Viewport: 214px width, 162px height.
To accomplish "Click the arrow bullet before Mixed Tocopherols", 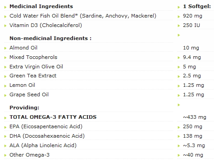I will (x=5, y=58).
